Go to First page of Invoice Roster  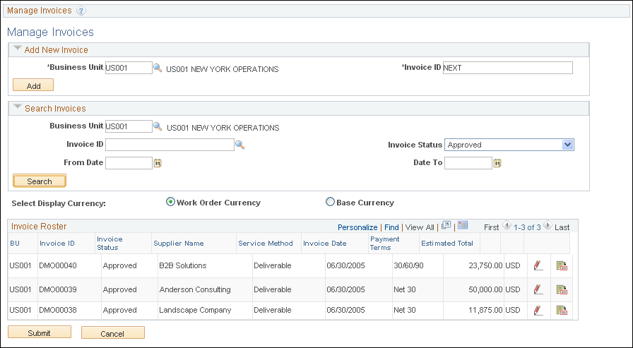(491, 227)
